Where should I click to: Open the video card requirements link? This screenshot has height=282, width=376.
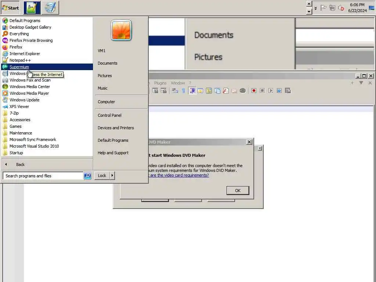pos(179,175)
